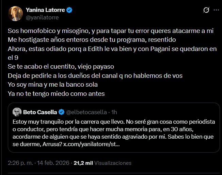Viewport: 222px width, 175px height.
Task: Click the Visualizaciones label
Action: point(113,163)
